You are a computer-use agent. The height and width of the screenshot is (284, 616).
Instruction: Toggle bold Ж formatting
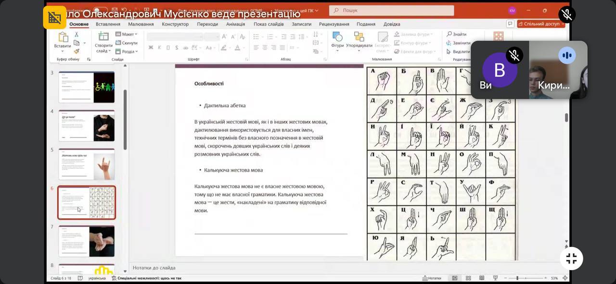tap(151, 48)
